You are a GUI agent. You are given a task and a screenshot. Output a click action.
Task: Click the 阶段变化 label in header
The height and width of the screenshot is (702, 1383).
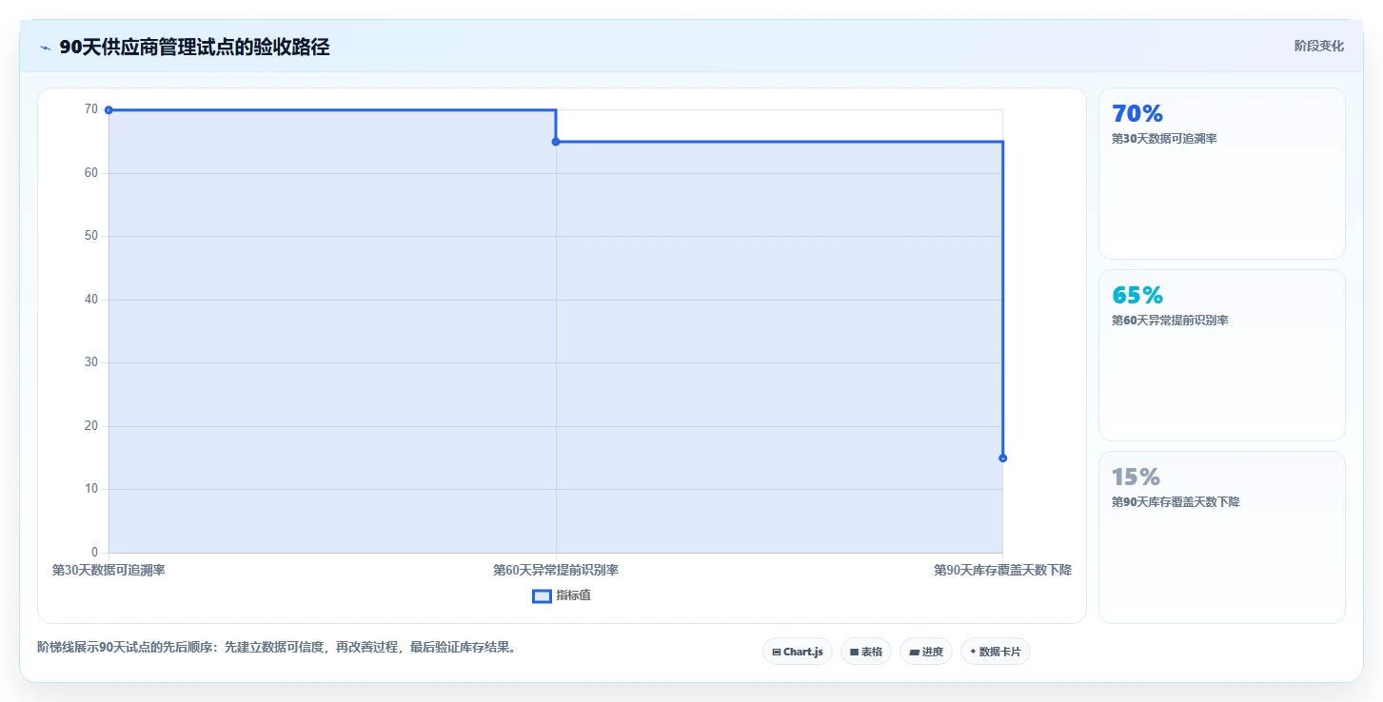click(x=1319, y=46)
